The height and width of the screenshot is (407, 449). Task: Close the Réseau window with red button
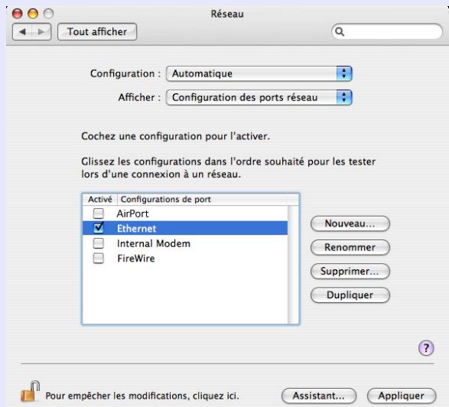17,14
